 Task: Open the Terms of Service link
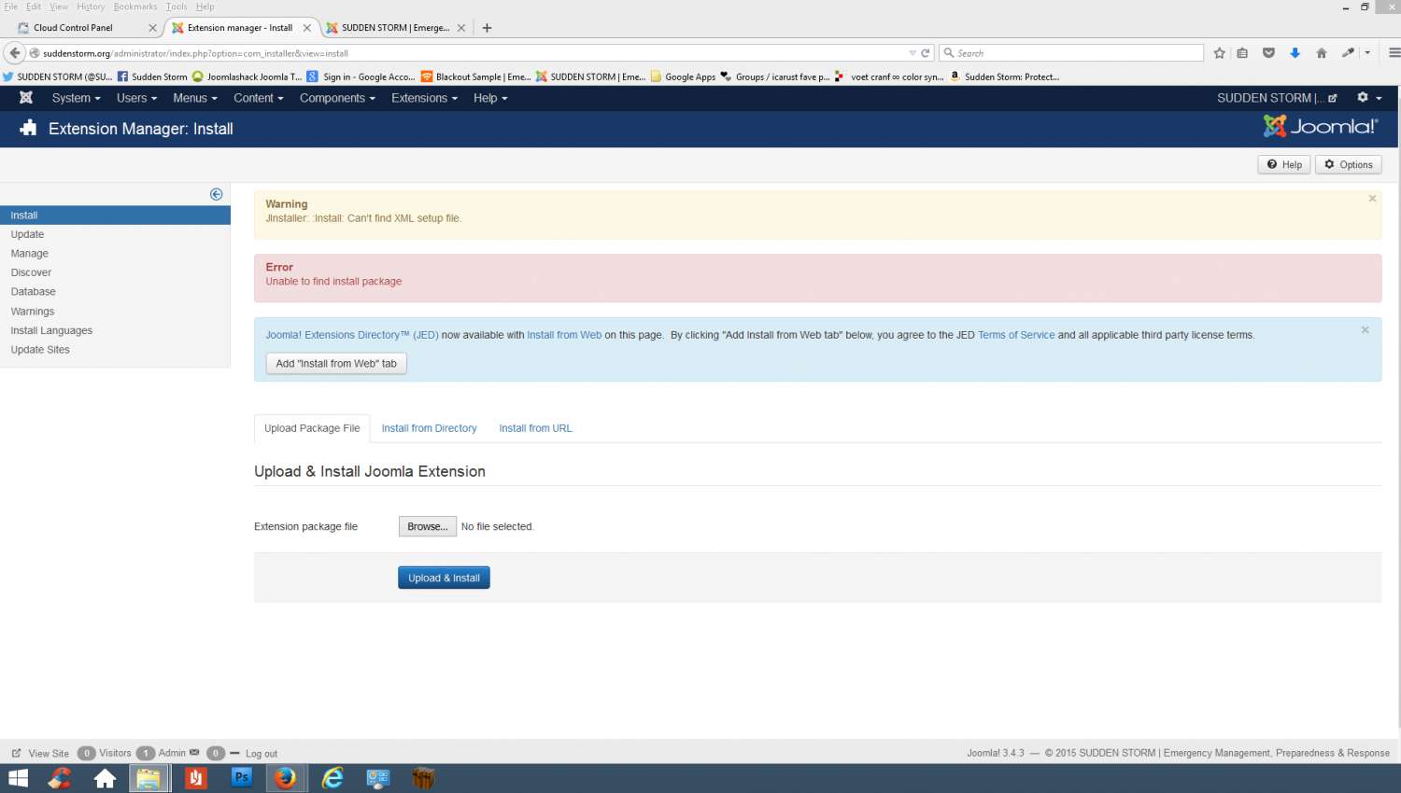point(1015,335)
